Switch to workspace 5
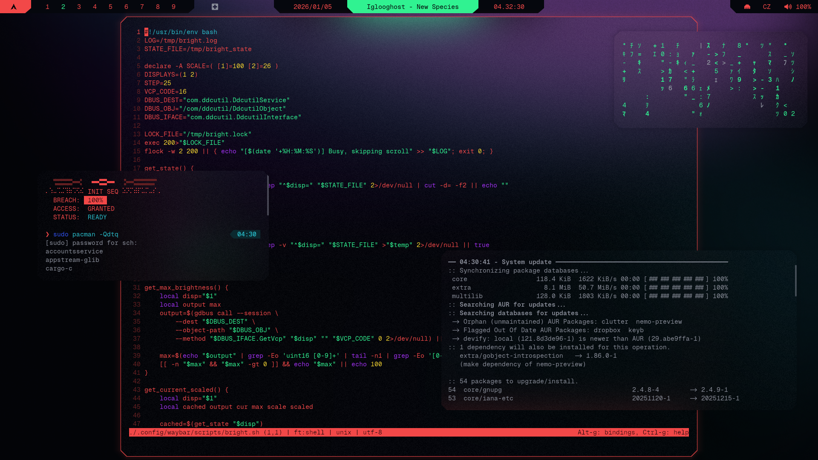This screenshot has height=460, width=818. click(110, 7)
